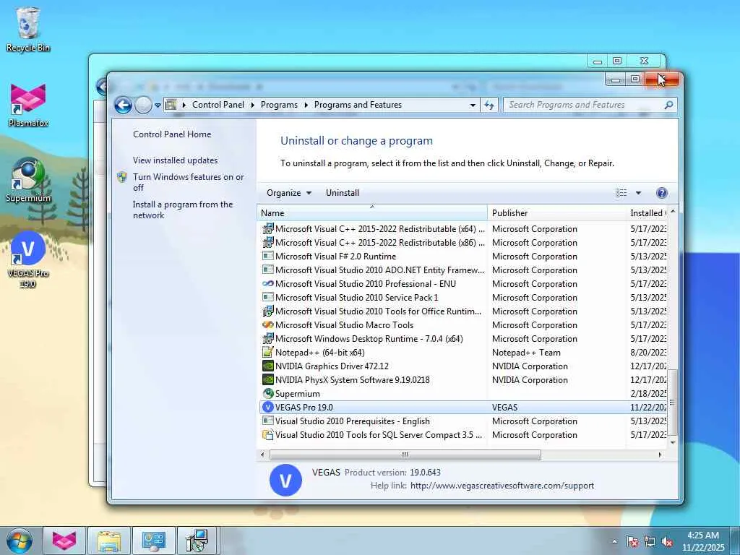Sort by the Name column header

coord(372,213)
